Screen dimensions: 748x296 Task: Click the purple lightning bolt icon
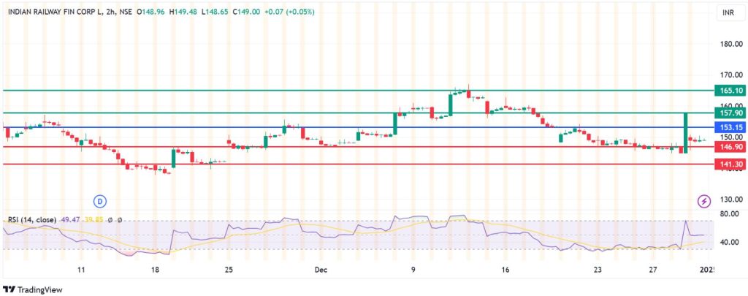704,200
